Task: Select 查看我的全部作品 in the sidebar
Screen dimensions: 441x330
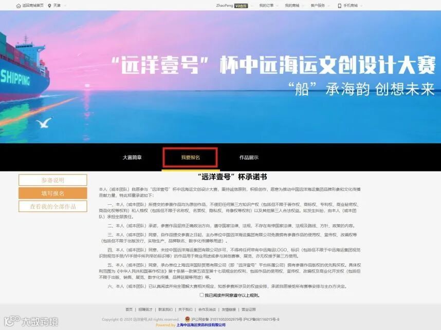Action: [x=53, y=206]
